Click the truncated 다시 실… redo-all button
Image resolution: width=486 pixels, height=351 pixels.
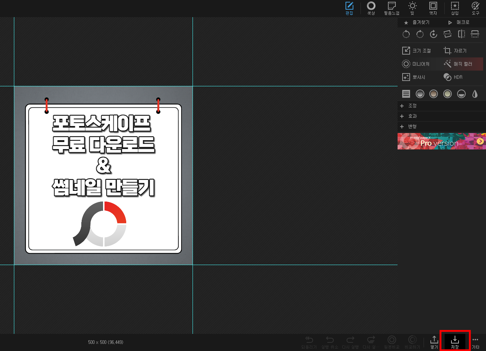click(x=371, y=342)
